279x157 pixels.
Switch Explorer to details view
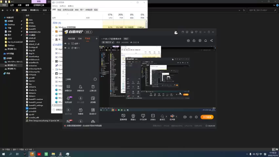point(273,150)
